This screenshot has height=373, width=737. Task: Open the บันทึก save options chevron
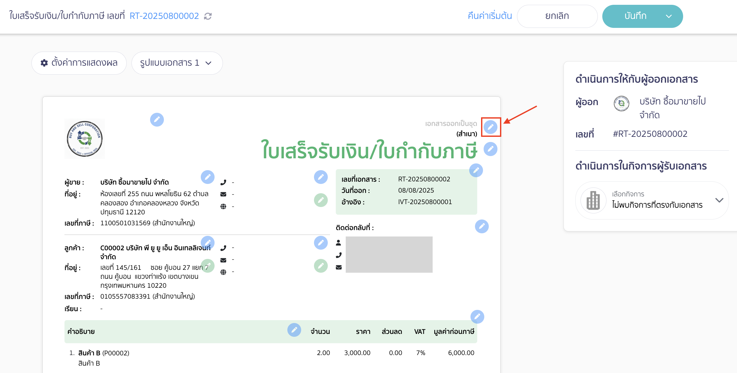point(669,16)
